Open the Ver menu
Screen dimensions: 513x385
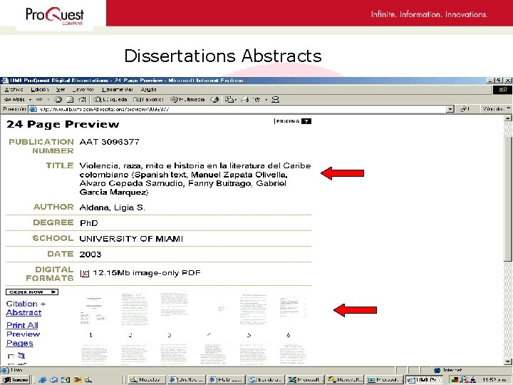[61, 89]
